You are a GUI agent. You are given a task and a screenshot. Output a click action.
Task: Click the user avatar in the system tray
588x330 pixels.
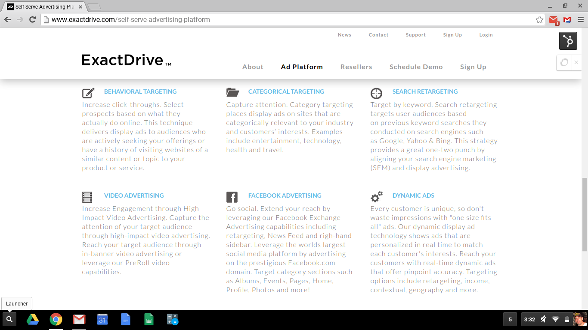pyautogui.click(x=579, y=319)
